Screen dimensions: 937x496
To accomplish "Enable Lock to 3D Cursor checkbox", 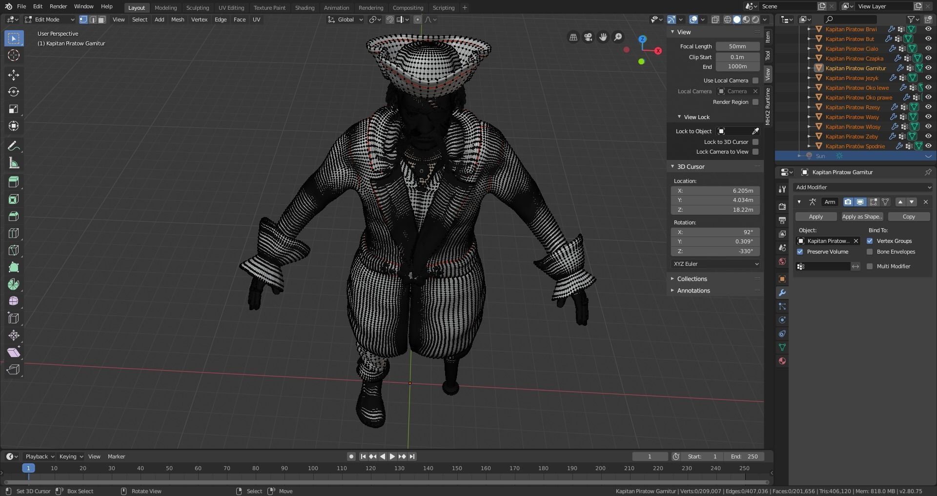I will point(755,142).
